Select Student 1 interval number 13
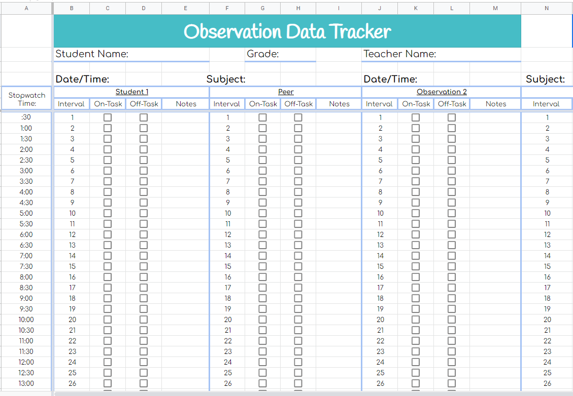This screenshot has height=396, width=573. click(72, 246)
